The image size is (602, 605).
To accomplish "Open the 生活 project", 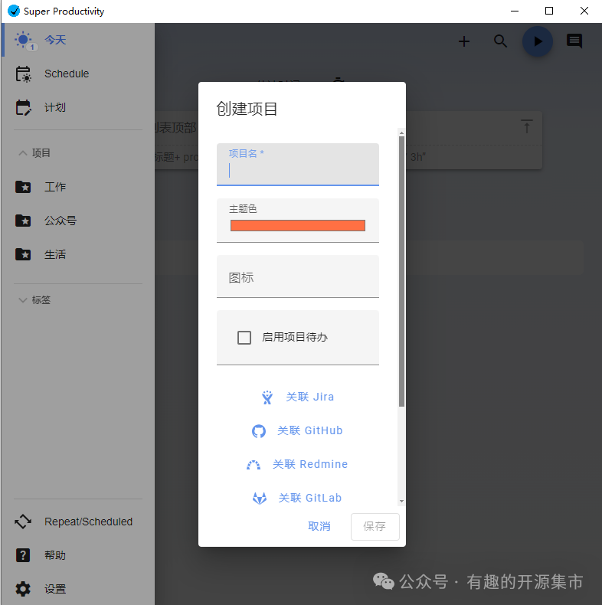I will coord(77,255).
